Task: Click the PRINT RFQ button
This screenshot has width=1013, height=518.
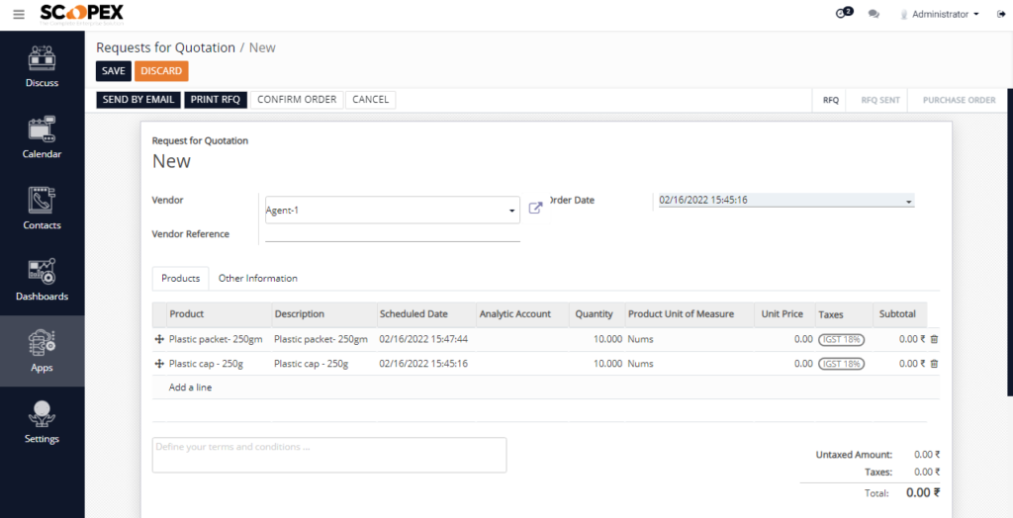Action: (215, 100)
